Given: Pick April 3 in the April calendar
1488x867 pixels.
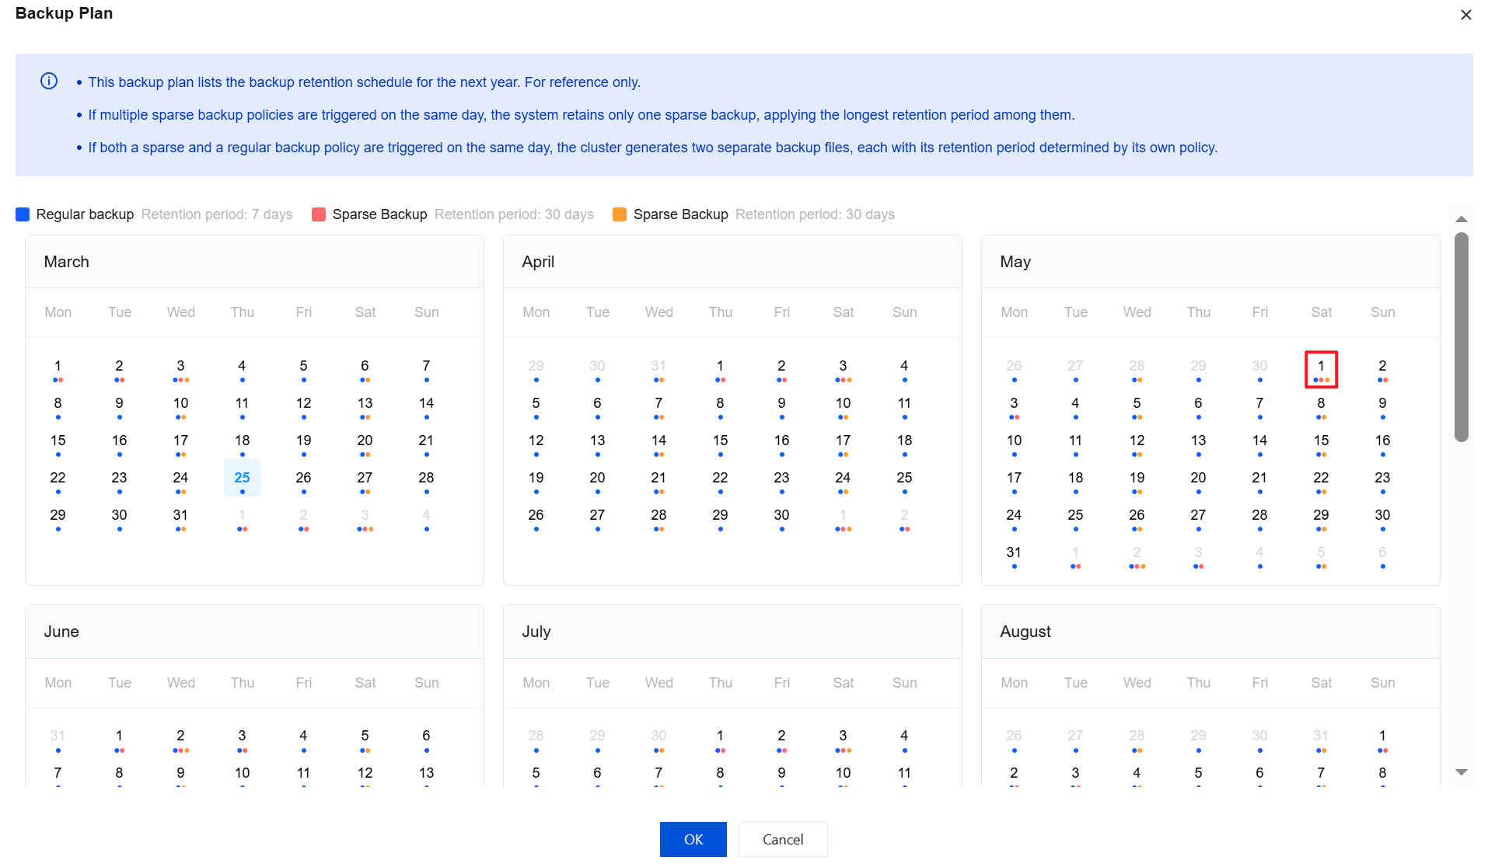Looking at the screenshot, I should (844, 366).
